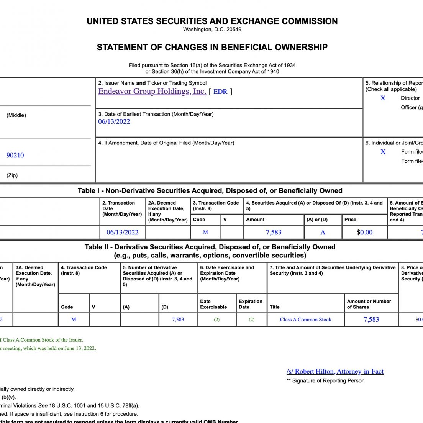Viewport: 423px width, 423px height.
Task: Select 7,583 under Amount or Number of Shares
Action: [x=371, y=320]
